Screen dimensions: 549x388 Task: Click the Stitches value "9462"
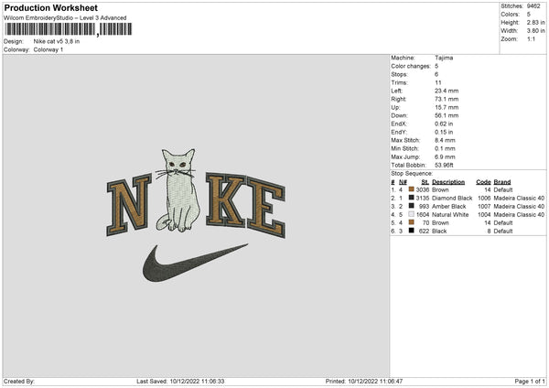533,6
